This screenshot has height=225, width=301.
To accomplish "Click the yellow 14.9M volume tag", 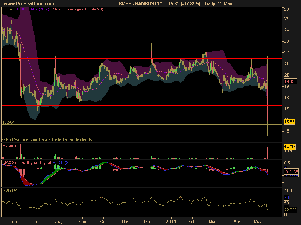I will (290, 147).
